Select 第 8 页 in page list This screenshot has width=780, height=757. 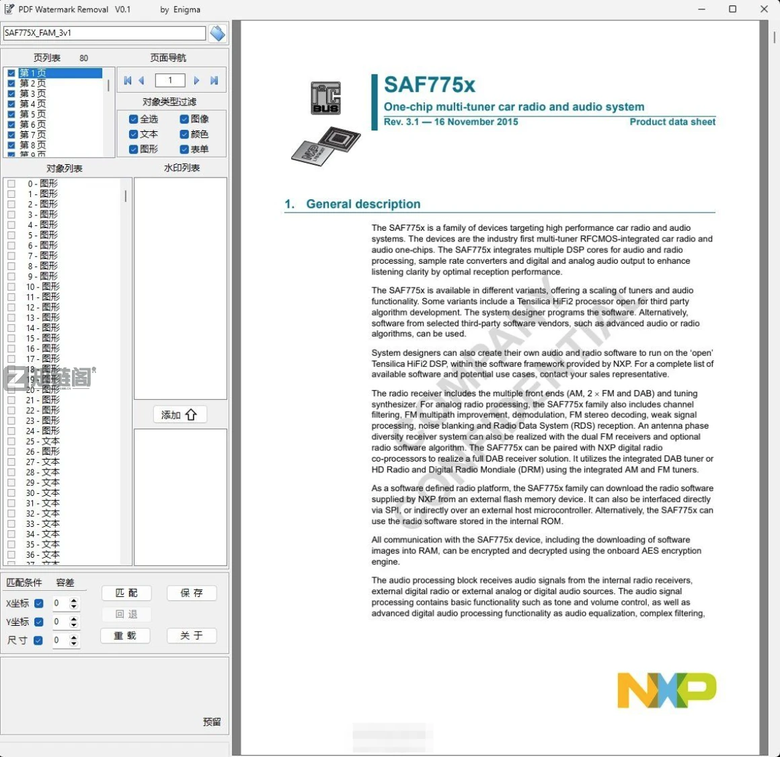tap(33, 145)
